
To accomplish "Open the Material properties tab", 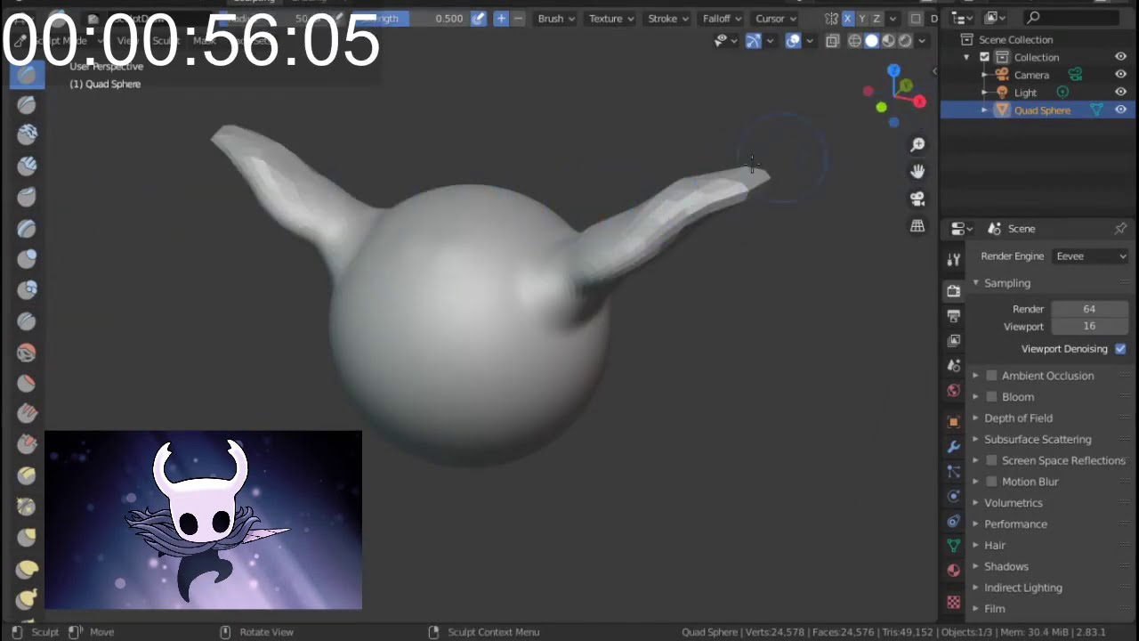I will pos(953,570).
